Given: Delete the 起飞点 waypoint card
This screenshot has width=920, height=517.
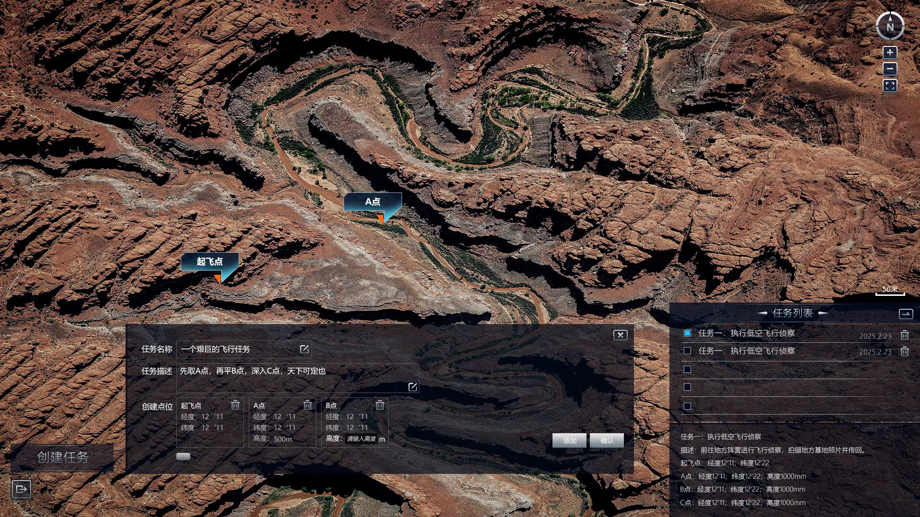Looking at the screenshot, I should 235,405.
